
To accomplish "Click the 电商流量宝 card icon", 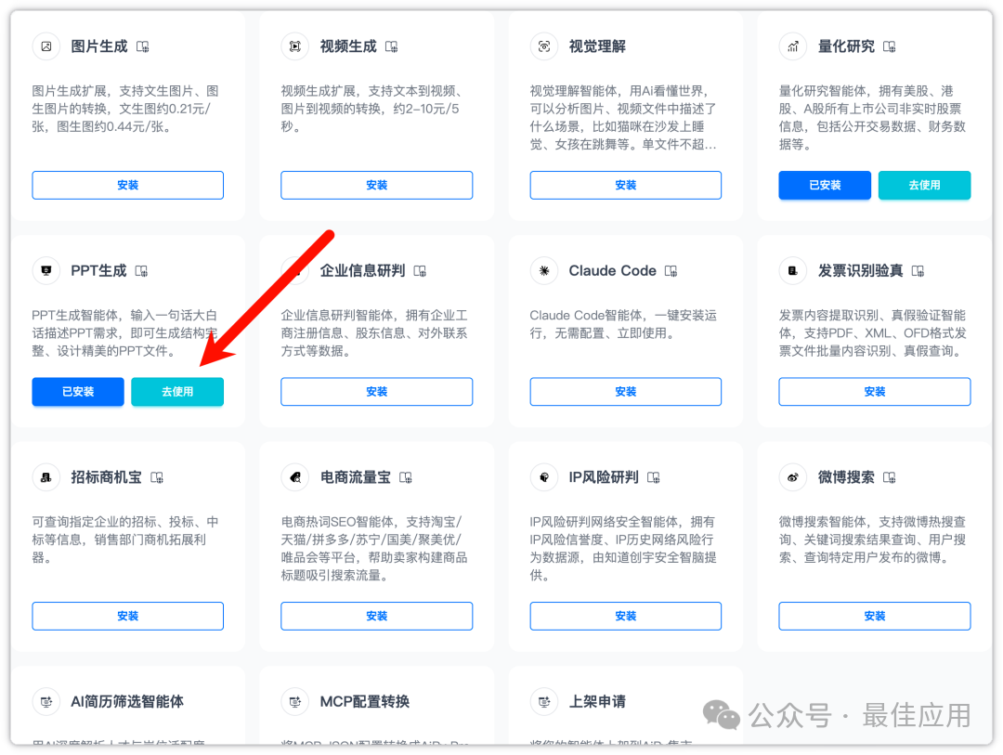I will point(295,477).
